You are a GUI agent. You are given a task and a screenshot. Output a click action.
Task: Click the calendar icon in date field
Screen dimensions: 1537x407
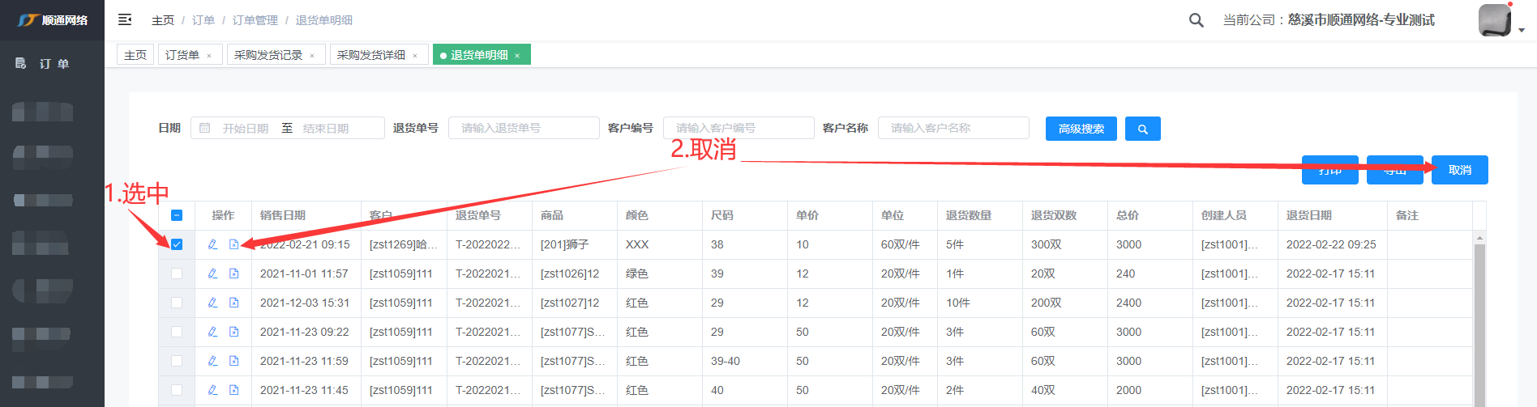pos(205,128)
